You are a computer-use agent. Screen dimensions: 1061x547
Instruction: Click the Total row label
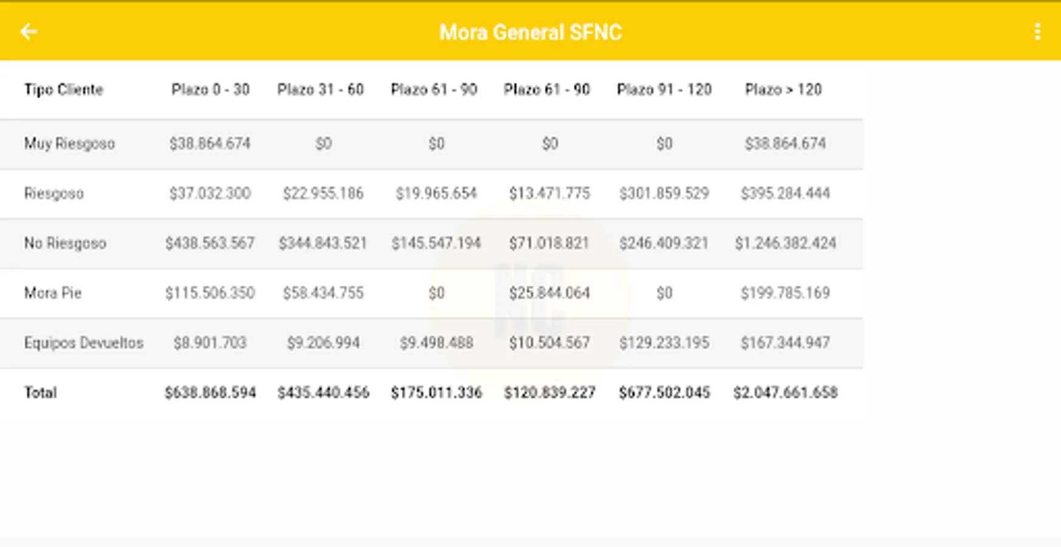click(41, 393)
